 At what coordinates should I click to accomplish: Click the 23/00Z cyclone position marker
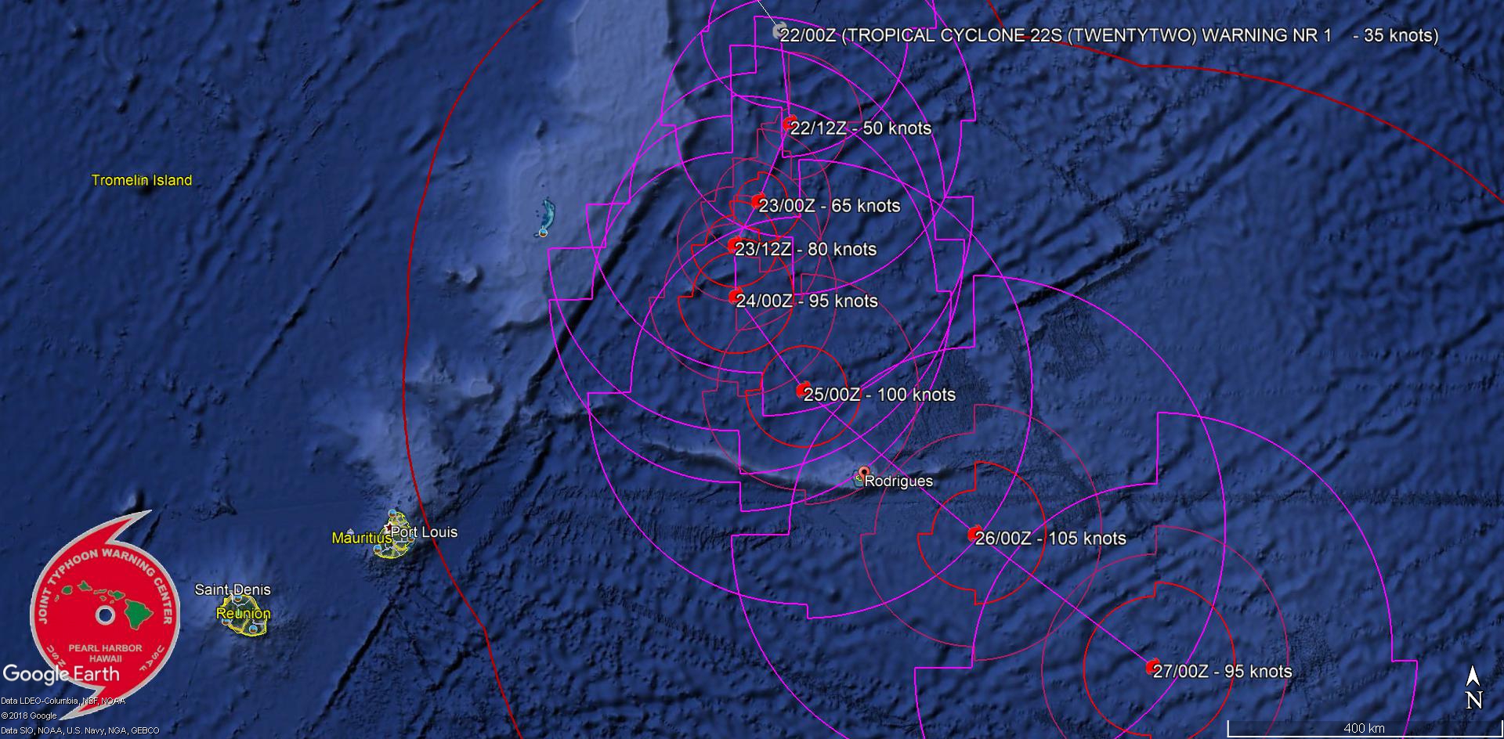[x=757, y=202]
